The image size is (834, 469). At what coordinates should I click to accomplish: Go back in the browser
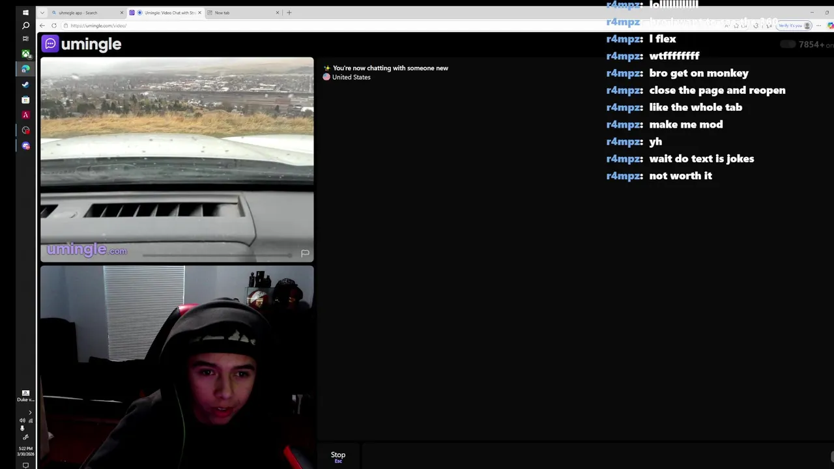click(42, 25)
